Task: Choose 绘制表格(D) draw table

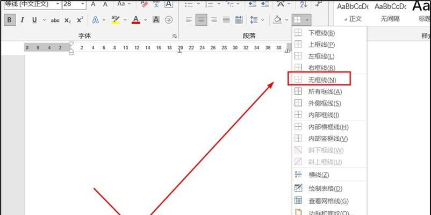Action: 329,189
